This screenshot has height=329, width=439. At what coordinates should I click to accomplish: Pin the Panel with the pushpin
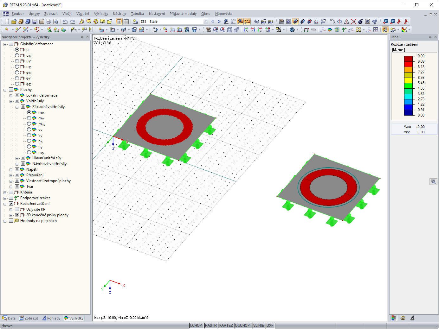coord(430,37)
